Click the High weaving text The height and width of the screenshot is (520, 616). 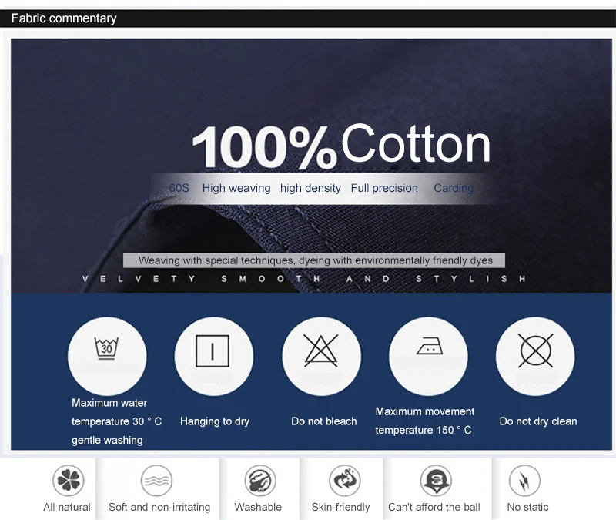[x=236, y=188]
